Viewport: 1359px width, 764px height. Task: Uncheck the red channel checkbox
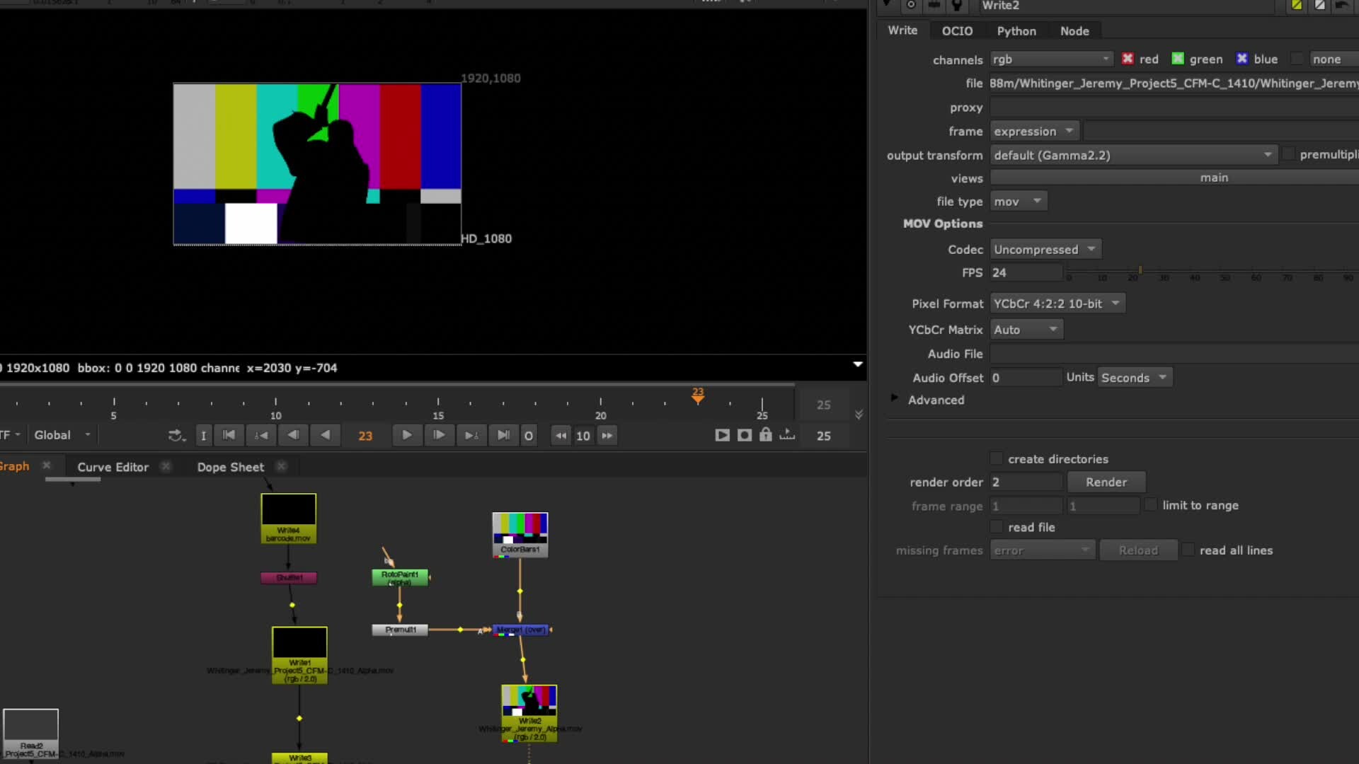tap(1128, 59)
